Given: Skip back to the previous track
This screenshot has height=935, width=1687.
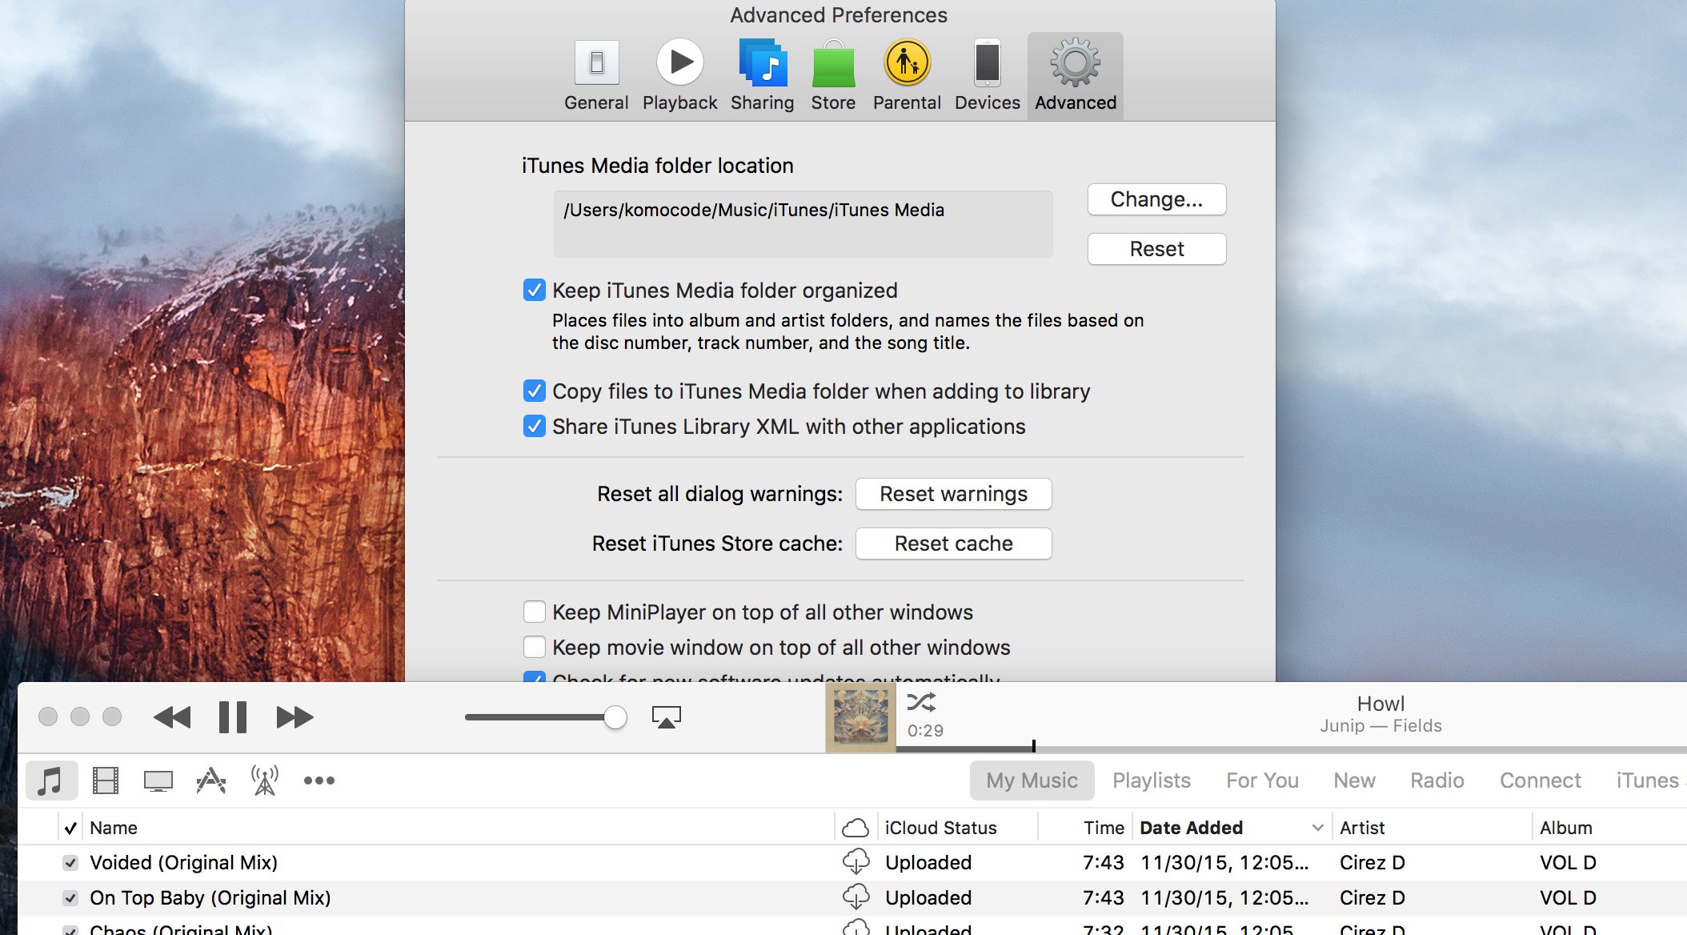Looking at the screenshot, I should pos(172,717).
